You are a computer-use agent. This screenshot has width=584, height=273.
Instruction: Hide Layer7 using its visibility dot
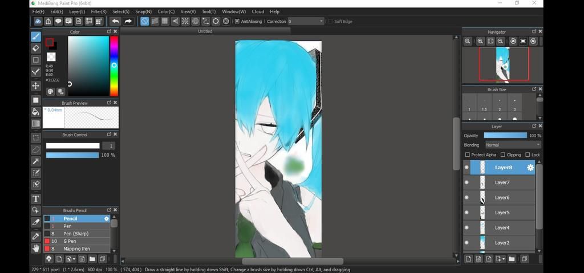(467, 182)
